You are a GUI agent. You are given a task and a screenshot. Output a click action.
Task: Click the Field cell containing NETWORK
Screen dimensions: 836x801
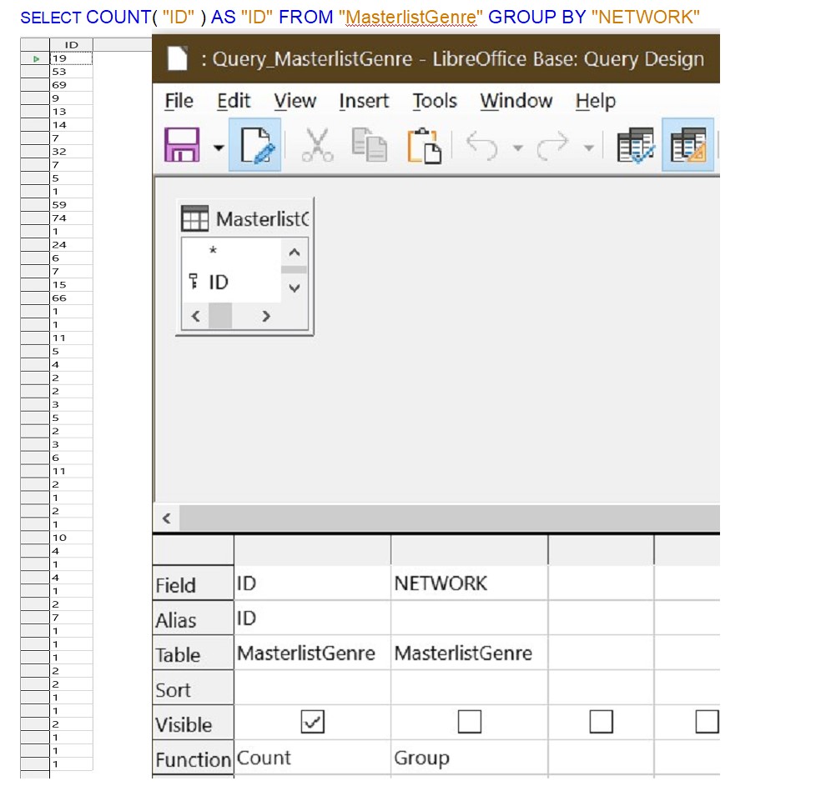point(469,583)
